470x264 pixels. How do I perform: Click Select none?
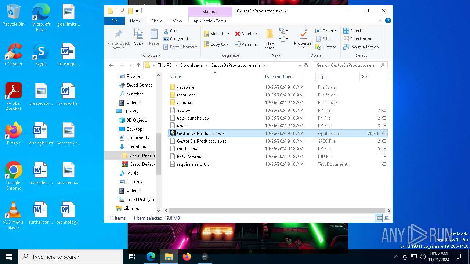(358, 39)
